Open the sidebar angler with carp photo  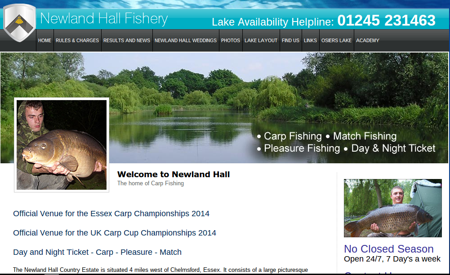point(392,208)
